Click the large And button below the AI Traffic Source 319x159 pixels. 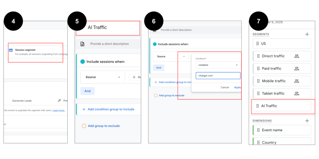click(88, 91)
